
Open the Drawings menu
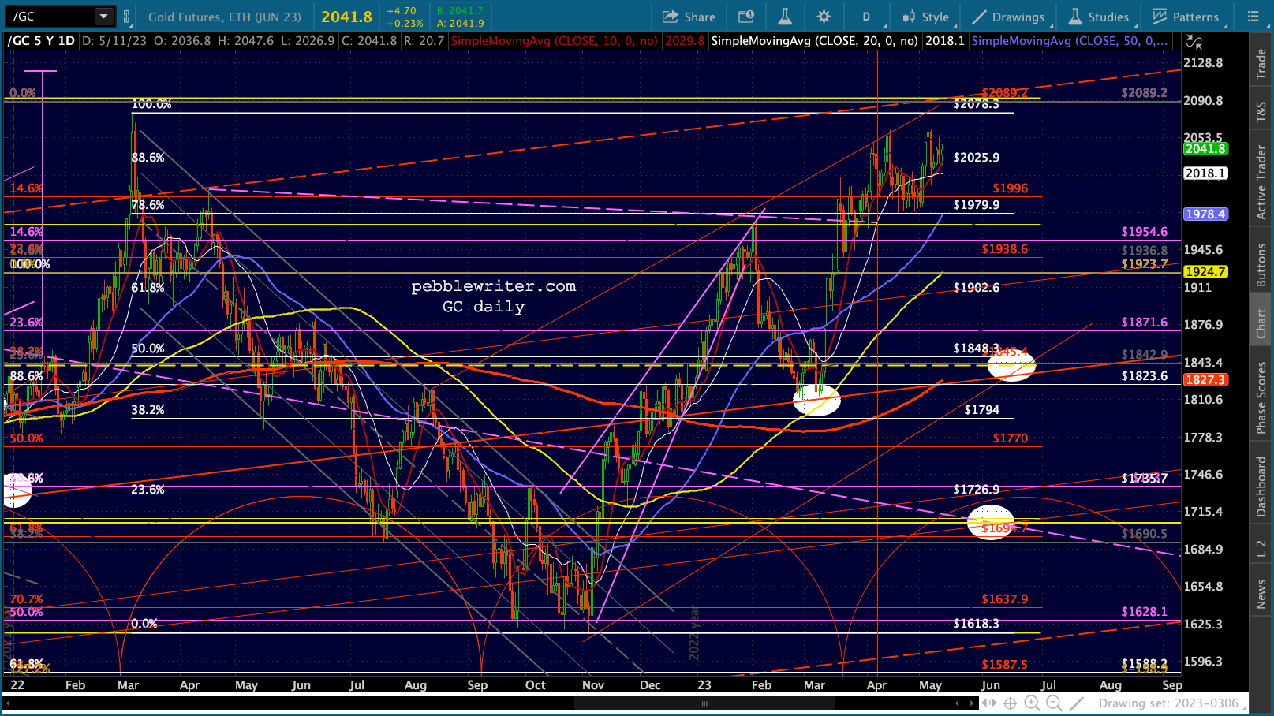coord(1008,17)
